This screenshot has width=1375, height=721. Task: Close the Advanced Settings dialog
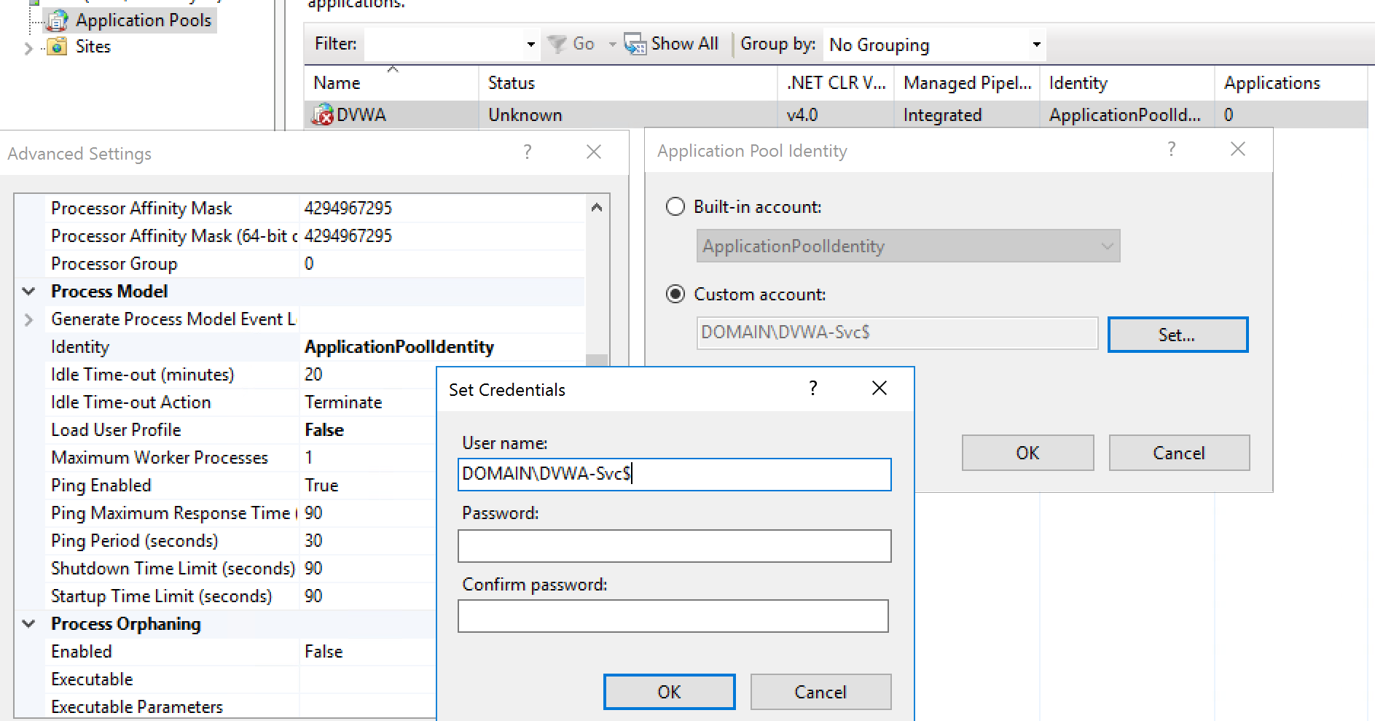[x=594, y=152]
